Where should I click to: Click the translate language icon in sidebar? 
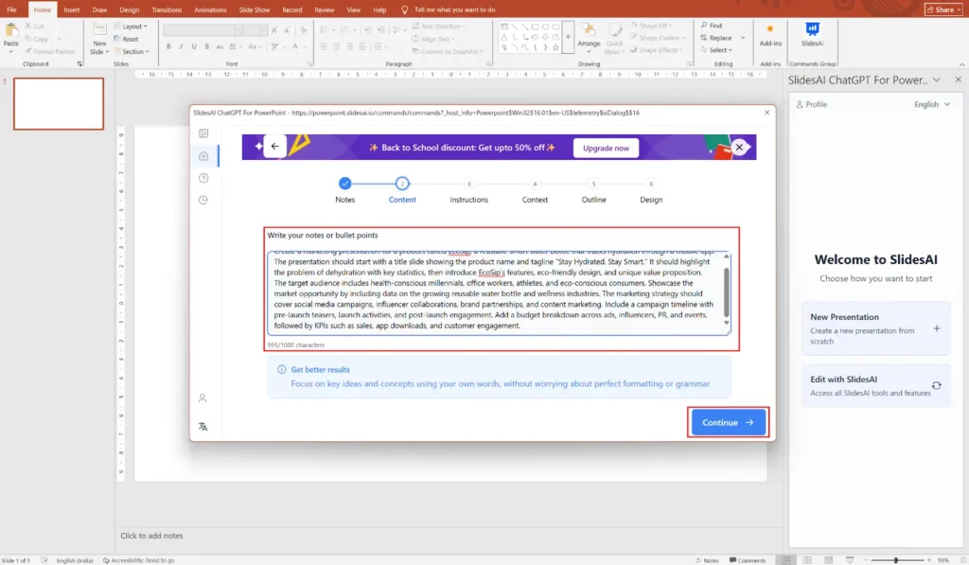[203, 427]
